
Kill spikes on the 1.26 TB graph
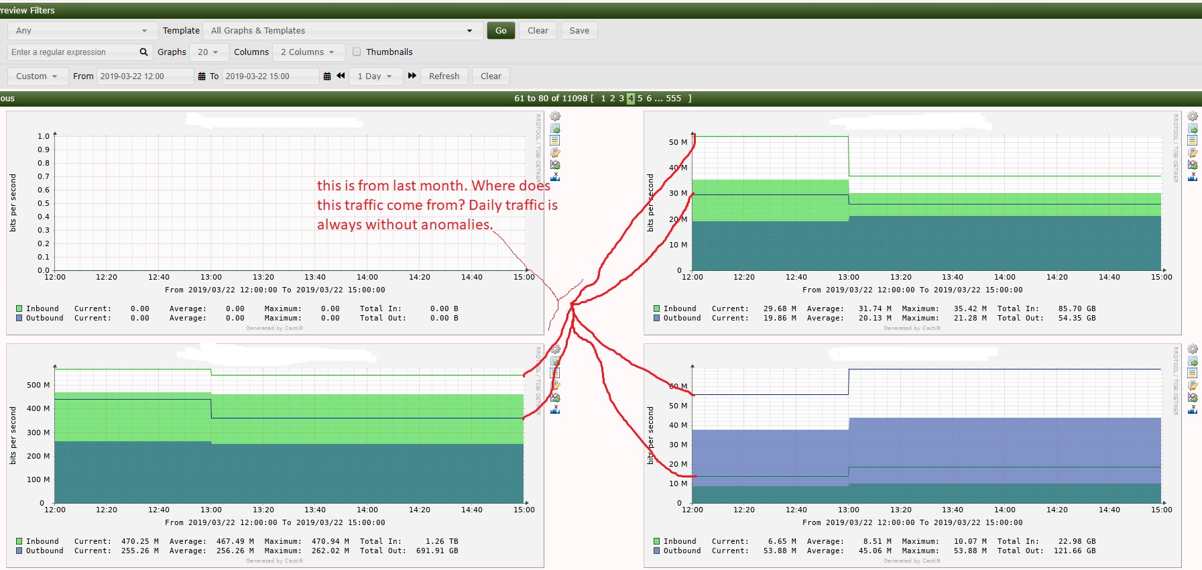(x=555, y=409)
